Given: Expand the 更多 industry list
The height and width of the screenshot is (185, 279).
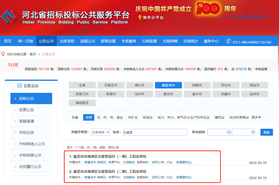Looking at the screenshot, I should click(x=256, y=117).
